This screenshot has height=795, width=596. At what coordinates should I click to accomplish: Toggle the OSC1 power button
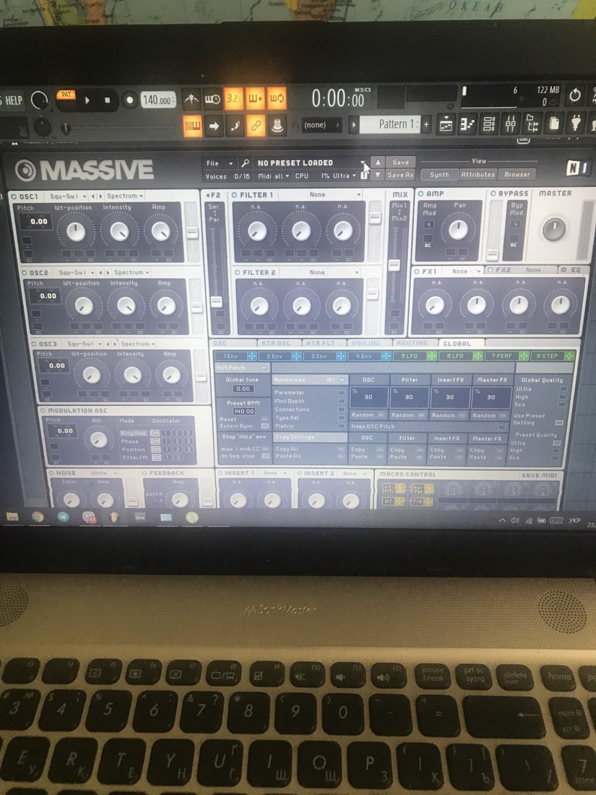point(14,197)
